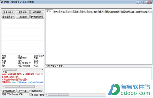
Task: Close the 辅助精灵 window
Action: (x=150, y=2)
